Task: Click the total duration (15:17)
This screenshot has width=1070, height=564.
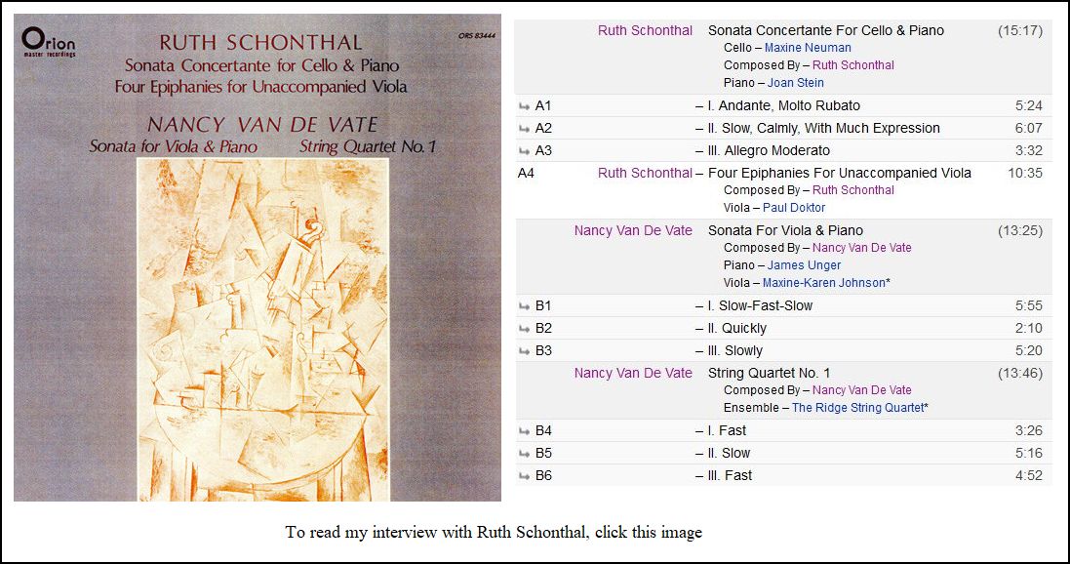Action: (x=1020, y=30)
